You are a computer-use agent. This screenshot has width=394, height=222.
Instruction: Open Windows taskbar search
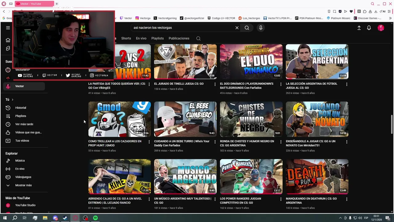[x=15, y=218]
